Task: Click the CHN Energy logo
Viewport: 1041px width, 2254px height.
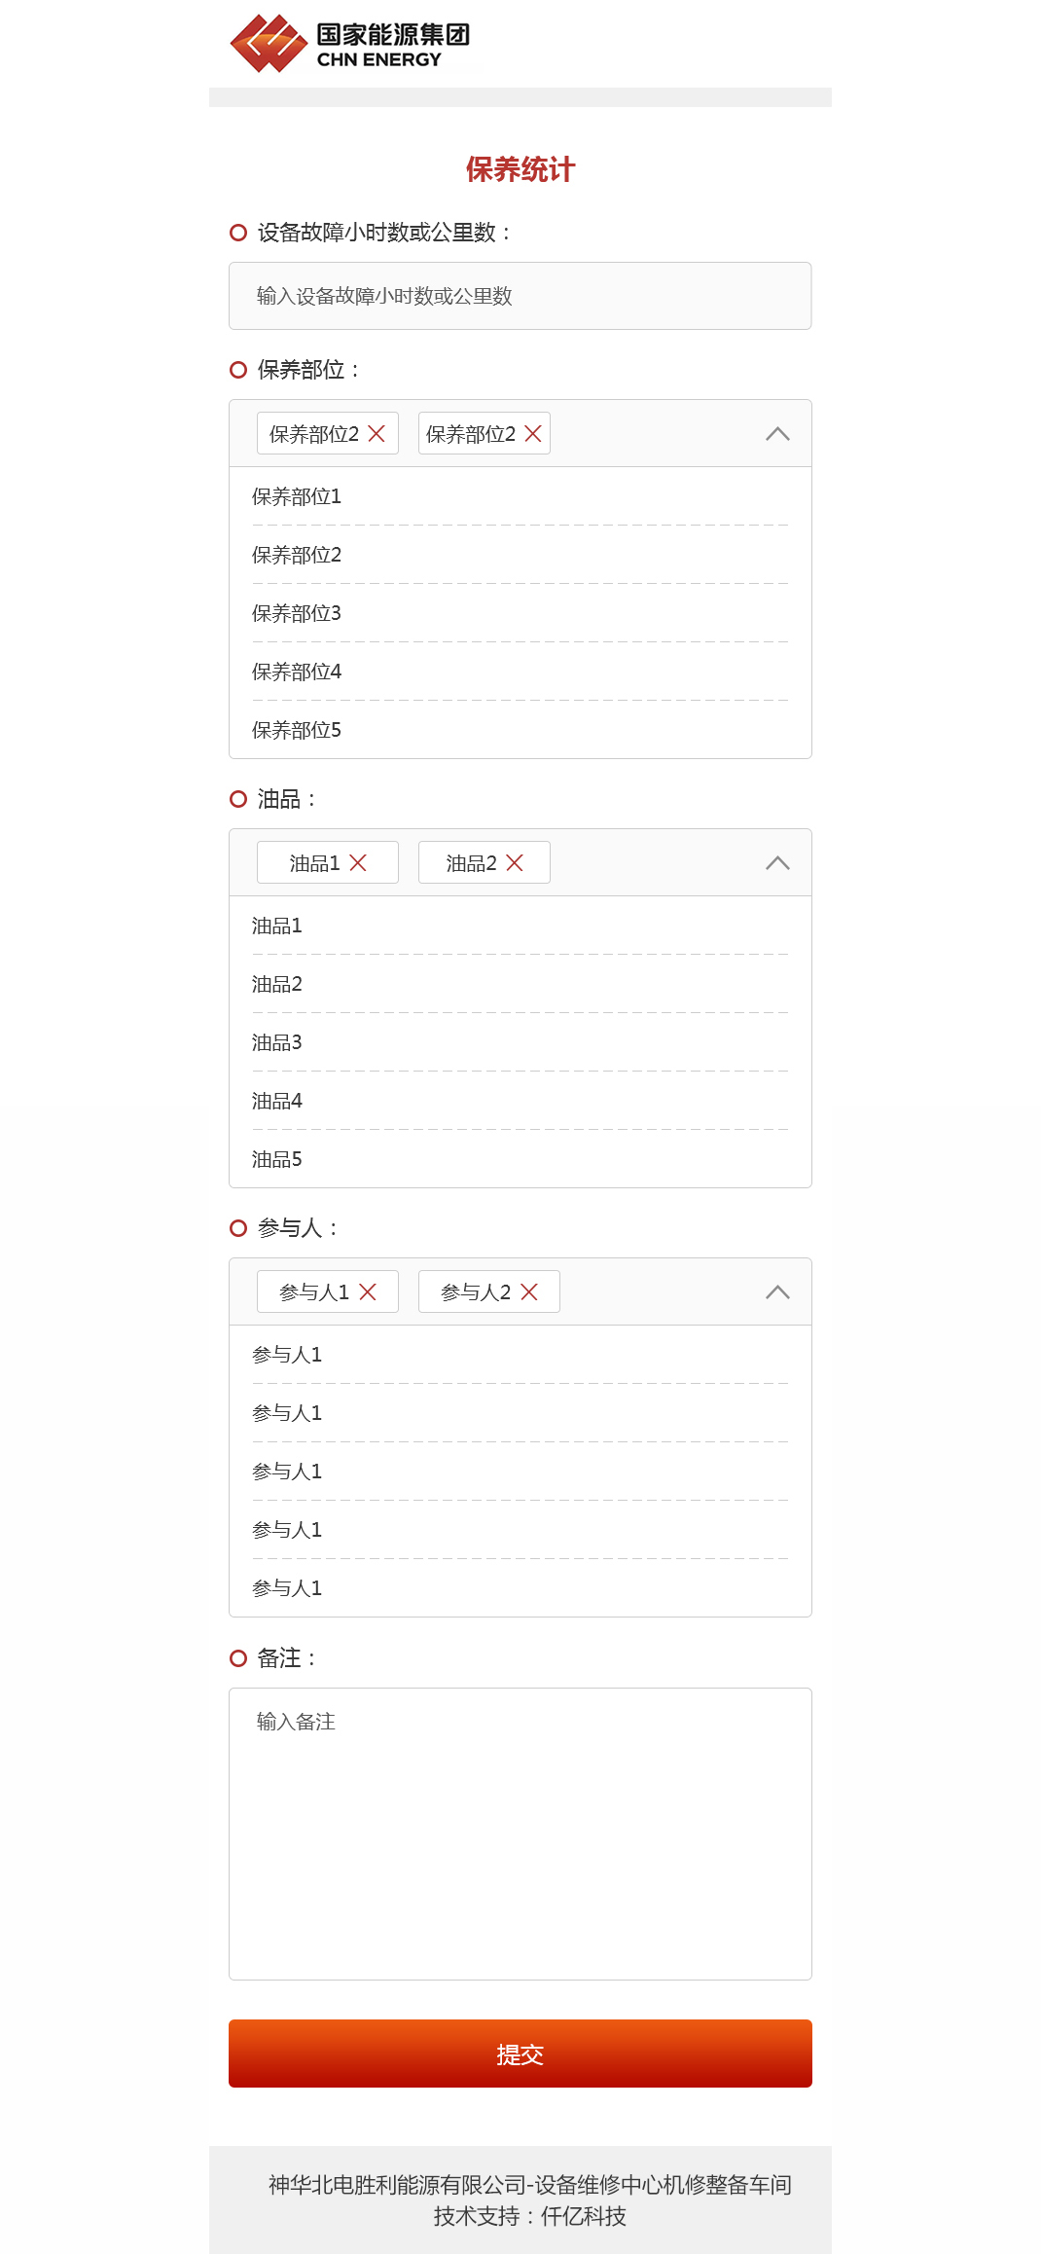Action: pyautogui.click(x=350, y=44)
